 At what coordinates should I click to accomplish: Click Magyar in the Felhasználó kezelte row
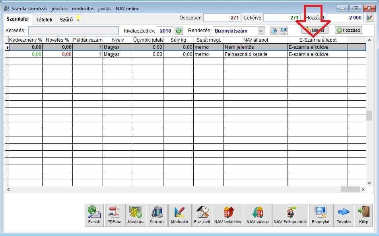(x=118, y=54)
